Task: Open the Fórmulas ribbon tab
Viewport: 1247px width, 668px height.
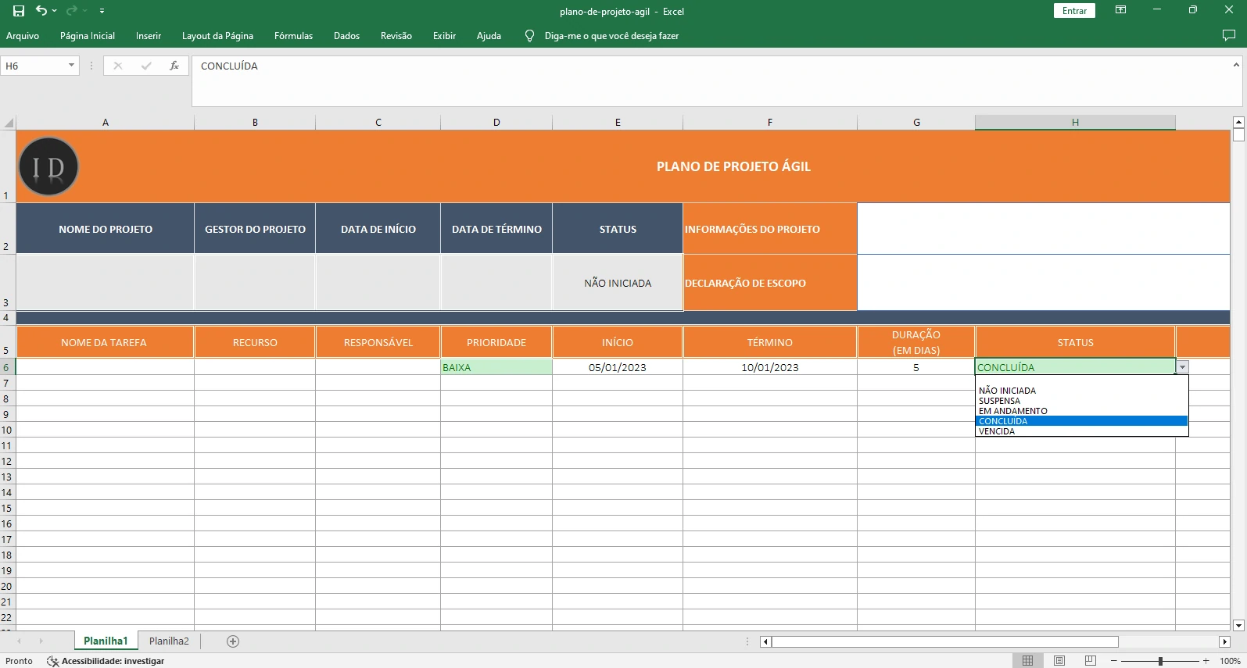Action: [293, 36]
